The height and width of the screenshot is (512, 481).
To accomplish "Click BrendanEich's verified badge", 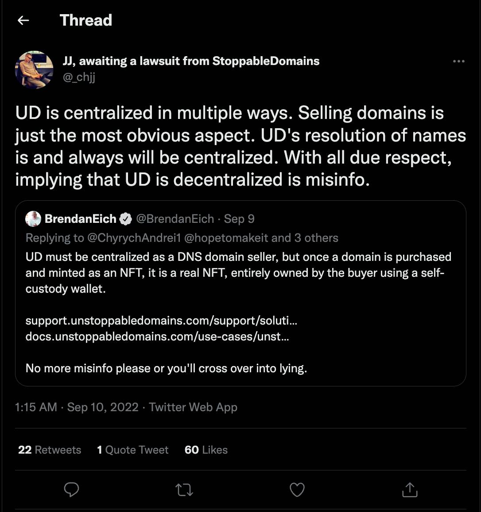I will [126, 219].
